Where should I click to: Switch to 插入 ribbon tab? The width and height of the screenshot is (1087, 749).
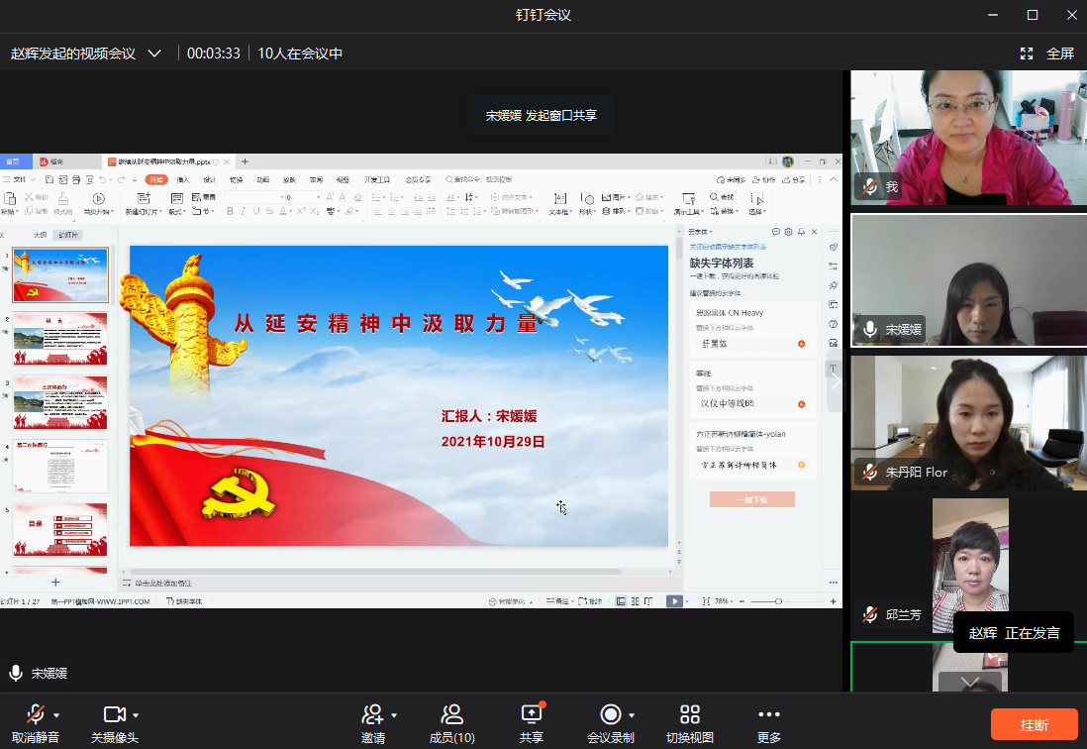coord(183,179)
